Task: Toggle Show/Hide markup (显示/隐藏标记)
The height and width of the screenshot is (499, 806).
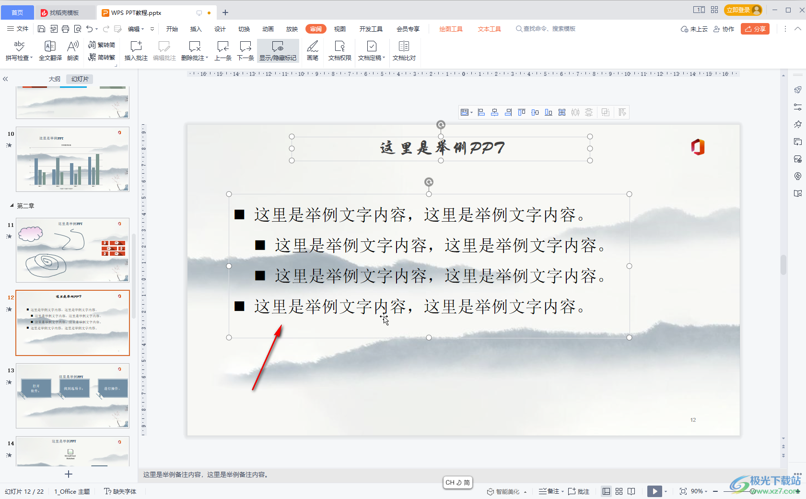Action: (278, 50)
